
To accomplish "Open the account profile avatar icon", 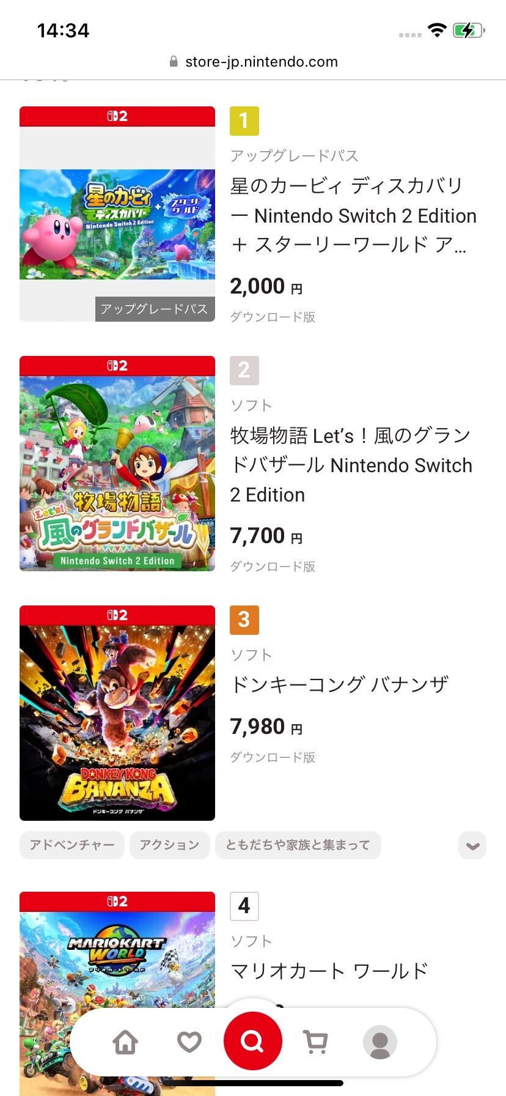I will [380, 1042].
